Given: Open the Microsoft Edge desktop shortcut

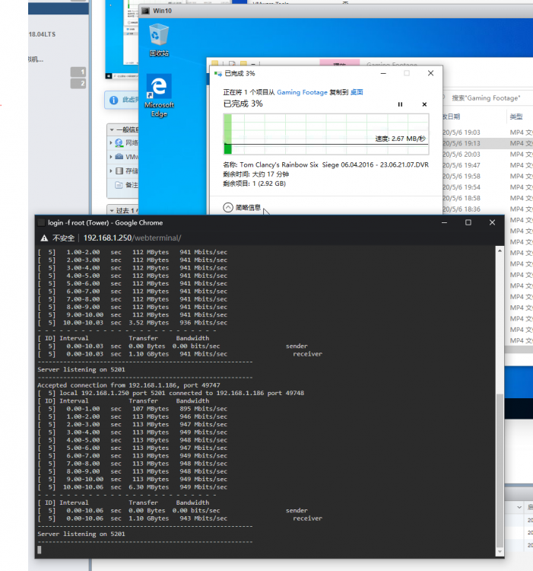Looking at the screenshot, I should click(x=159, y=96).
